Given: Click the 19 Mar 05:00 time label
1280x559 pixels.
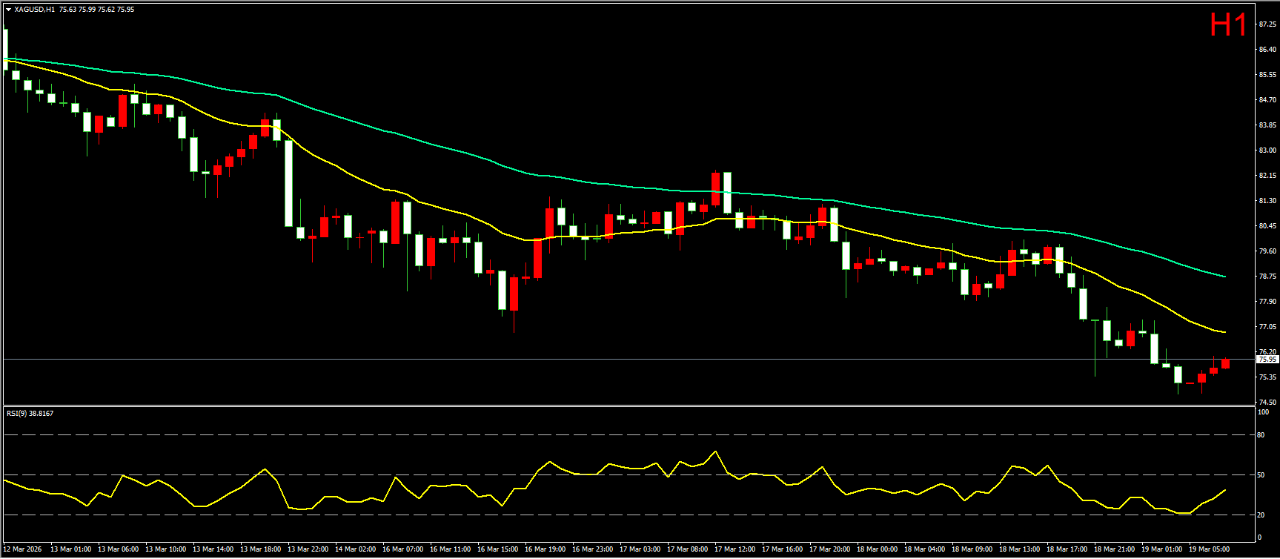Looking at the screenshot, I should [x=1209, y=549].
